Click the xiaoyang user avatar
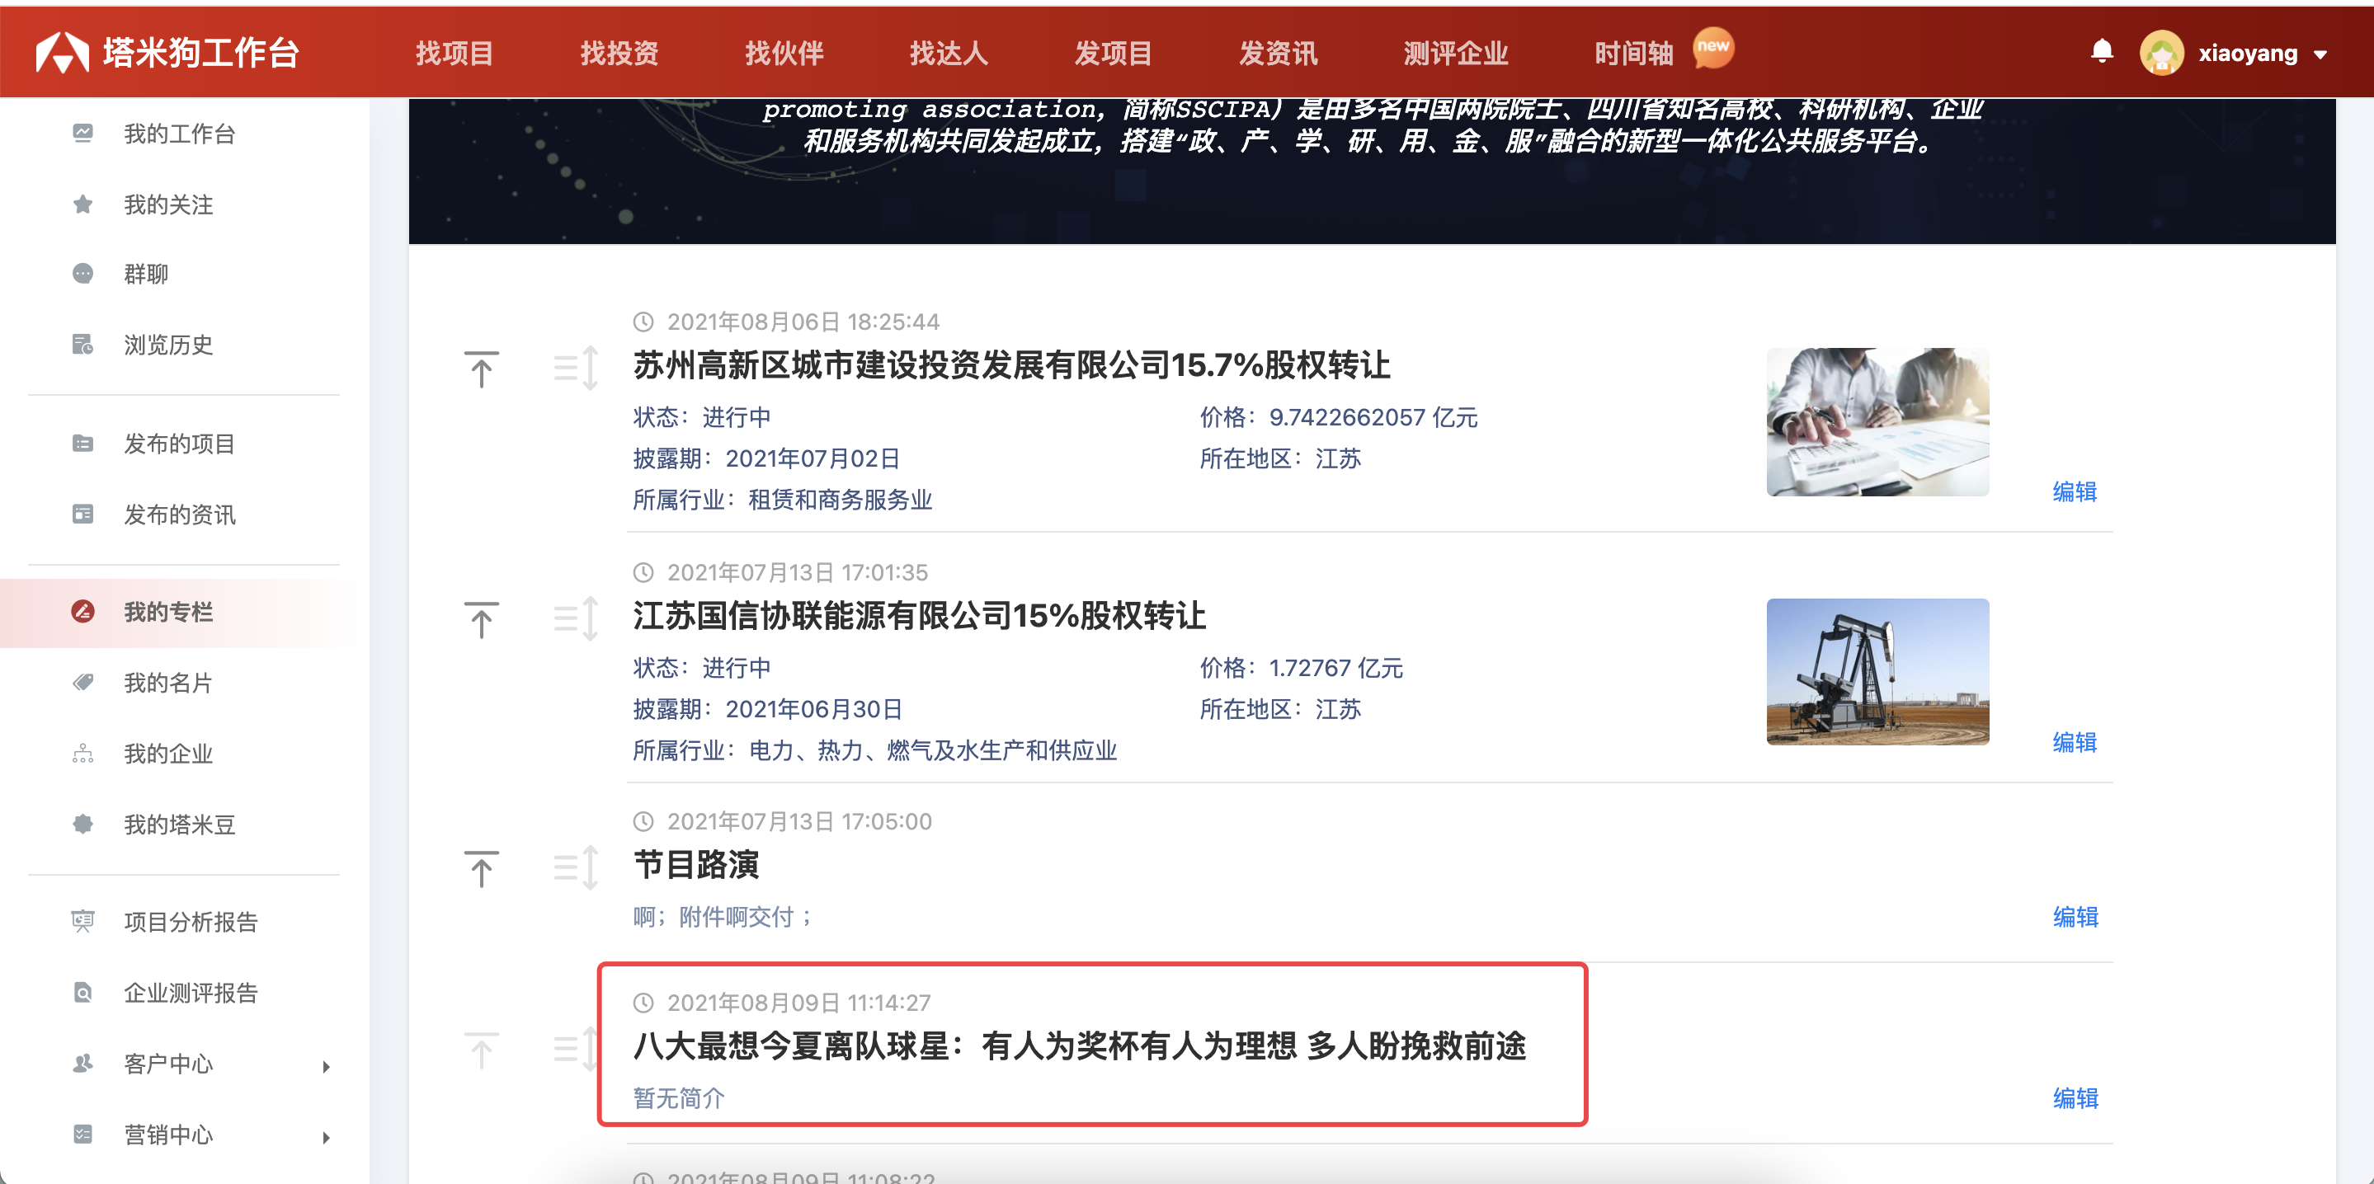This screenshot has width=2374, height=1184. [x=2161, y=54]
